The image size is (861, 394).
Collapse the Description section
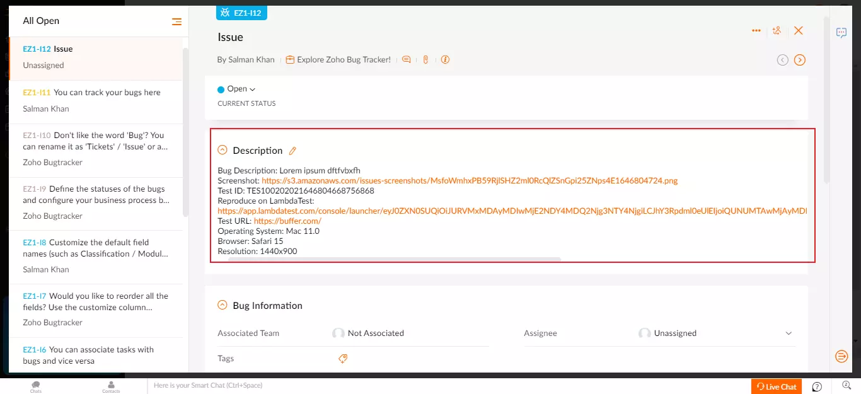(x=222, y=150)
